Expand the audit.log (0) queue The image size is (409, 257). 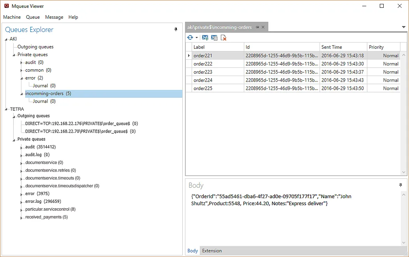[21, 155]
